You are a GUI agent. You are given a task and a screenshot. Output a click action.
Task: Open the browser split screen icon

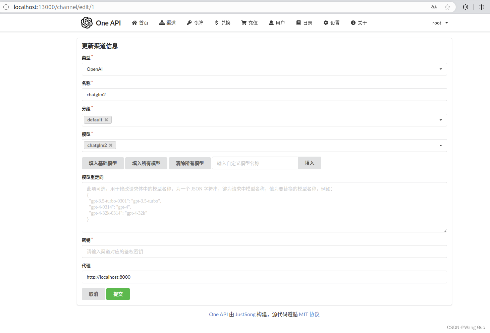[482, 7]
